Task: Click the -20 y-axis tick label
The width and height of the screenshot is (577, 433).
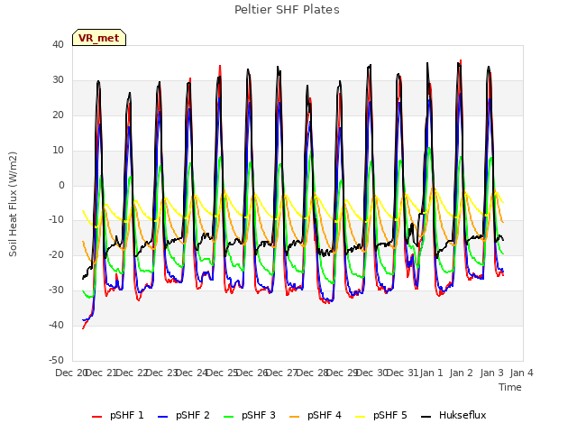Action: click(57, 254)
